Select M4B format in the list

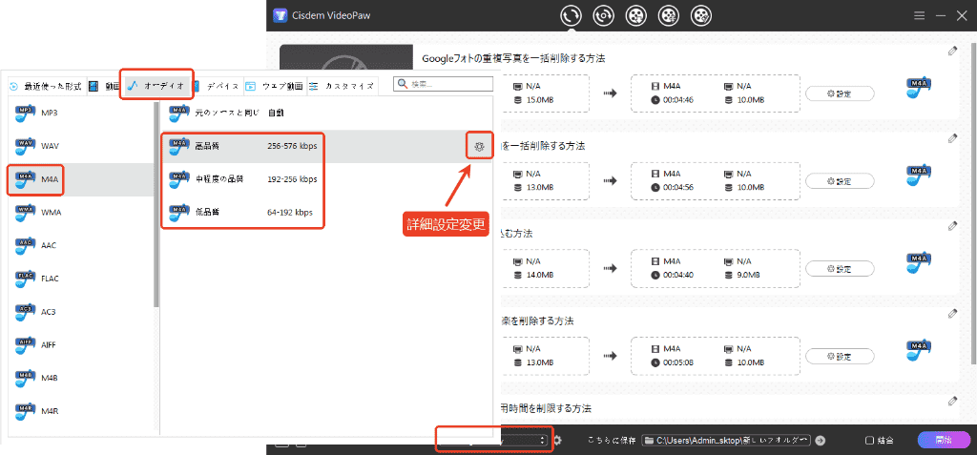[x=81, y=378]
